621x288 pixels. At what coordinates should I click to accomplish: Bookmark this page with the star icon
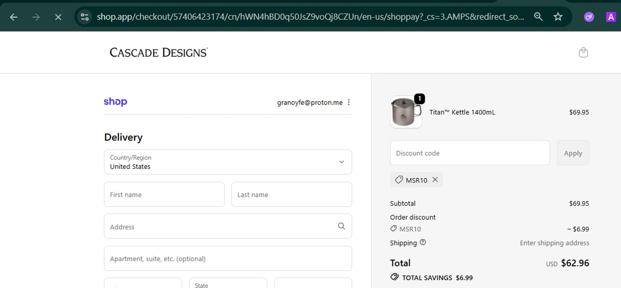pos(558,17)
